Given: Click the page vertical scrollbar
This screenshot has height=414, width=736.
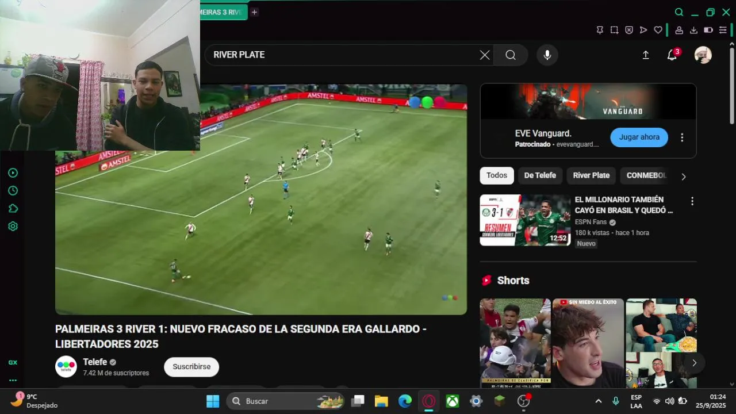Looking at the screenshot, I should click(x=732, y=86).
